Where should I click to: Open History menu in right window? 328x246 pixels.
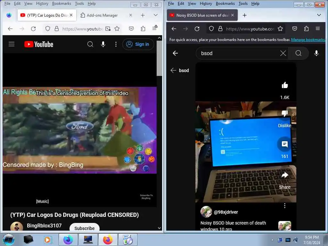(206, 4)
